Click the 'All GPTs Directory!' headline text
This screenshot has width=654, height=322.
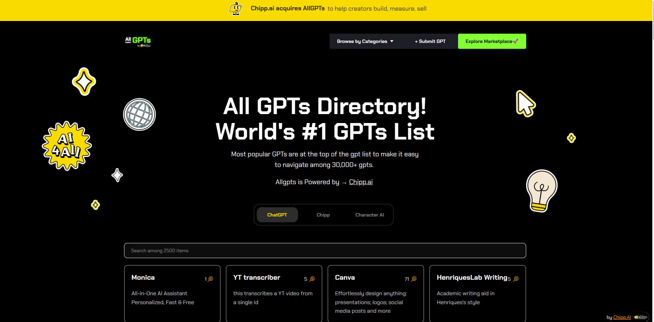click(325, 106)
